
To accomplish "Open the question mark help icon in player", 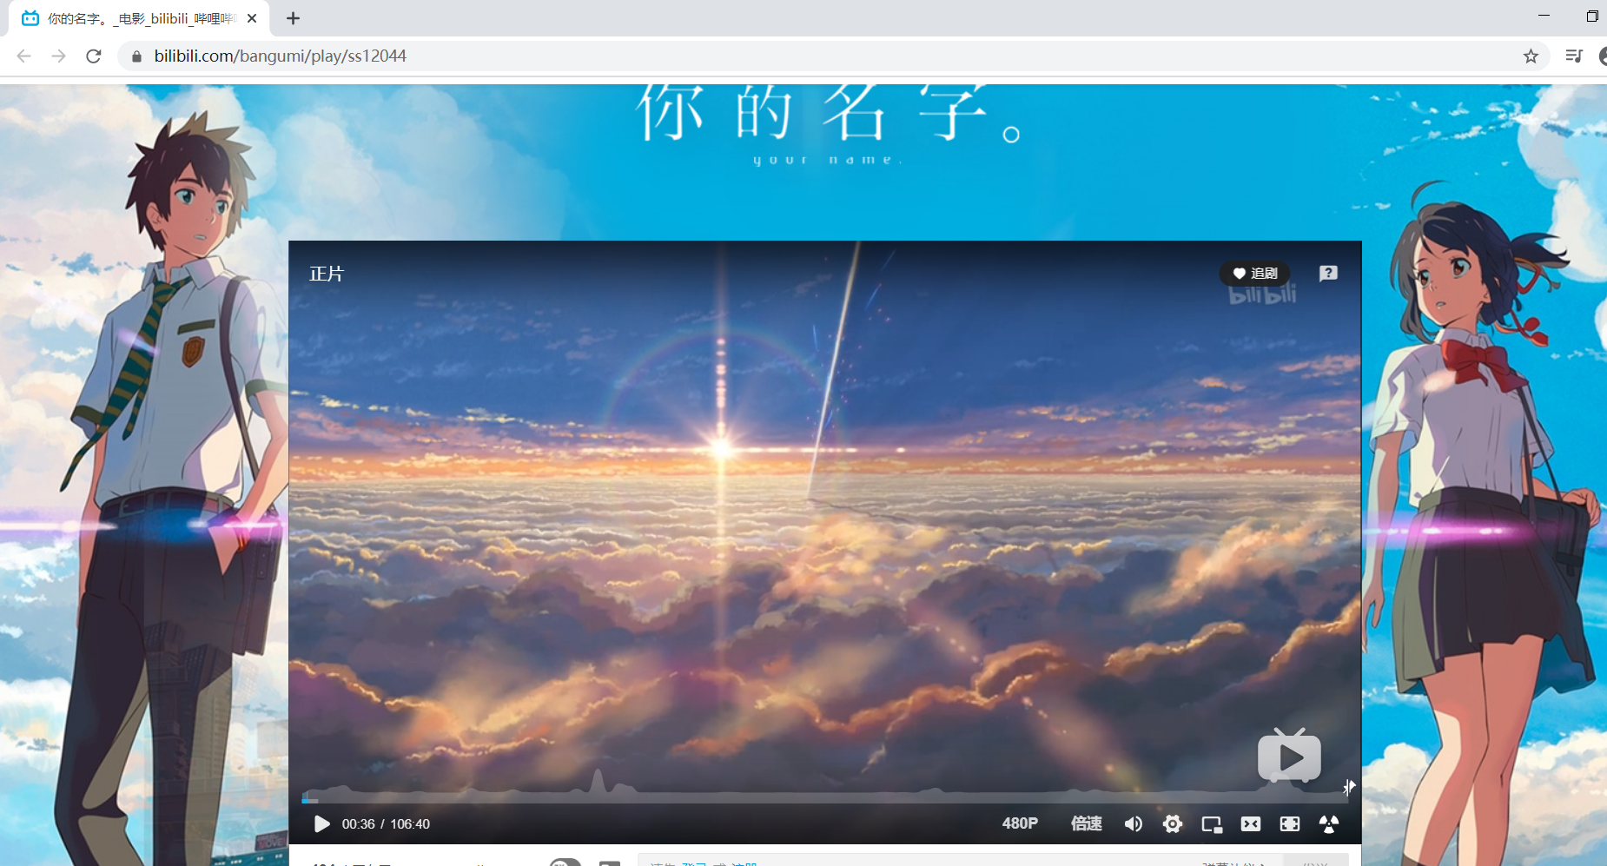I will click(x=1328, y=274).
